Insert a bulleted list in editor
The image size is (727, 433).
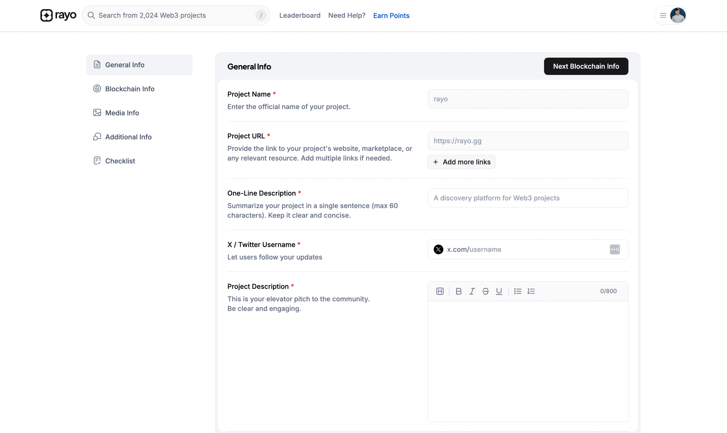point(517,291)
